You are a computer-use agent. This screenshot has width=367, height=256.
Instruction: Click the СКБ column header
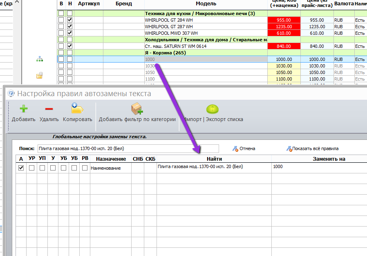tap(150, 159)
